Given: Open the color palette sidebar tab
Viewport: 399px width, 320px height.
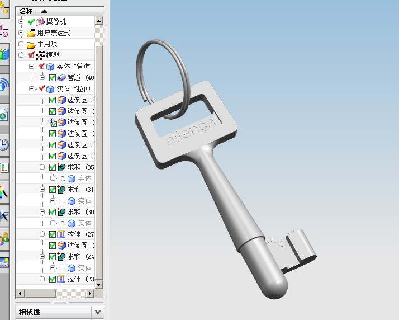Looking at the screenshot, I should tap(4, 191).
